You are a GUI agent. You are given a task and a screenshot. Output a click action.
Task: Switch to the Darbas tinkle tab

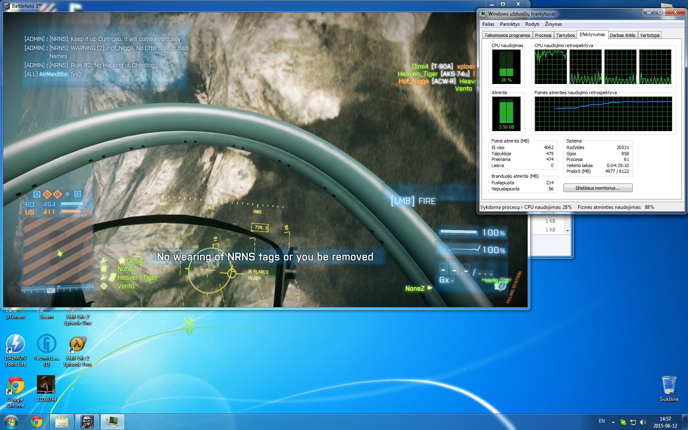(x=622, y=35)
